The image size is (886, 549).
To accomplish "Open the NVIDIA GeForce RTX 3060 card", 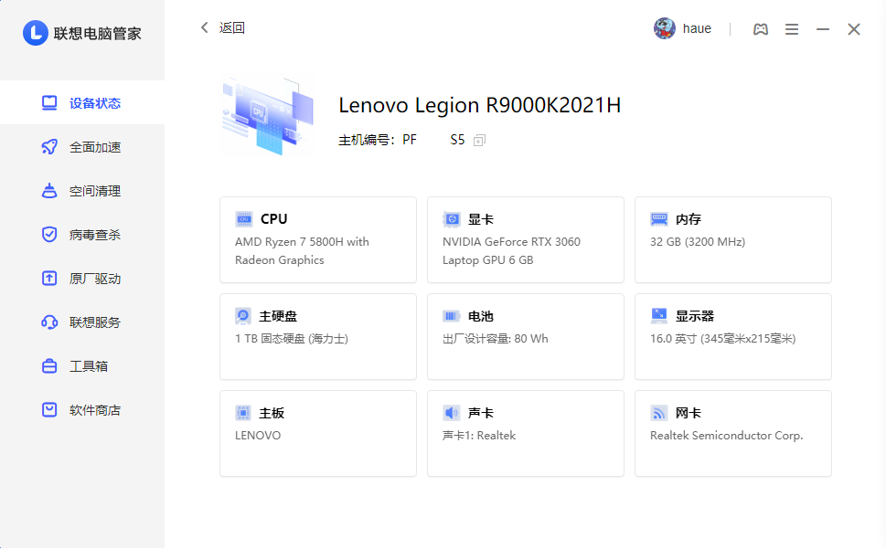I will [526, 240].
